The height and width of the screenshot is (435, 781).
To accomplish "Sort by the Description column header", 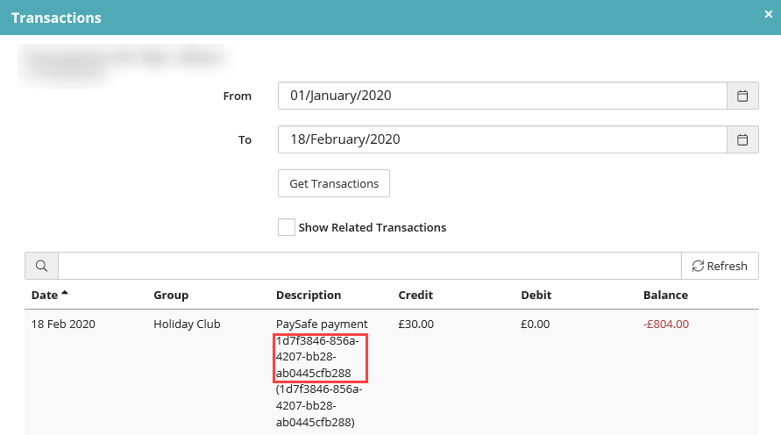I will click(309, 295).
